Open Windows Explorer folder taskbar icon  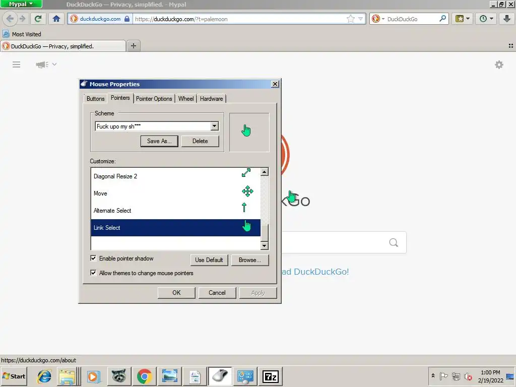[68, 376]
